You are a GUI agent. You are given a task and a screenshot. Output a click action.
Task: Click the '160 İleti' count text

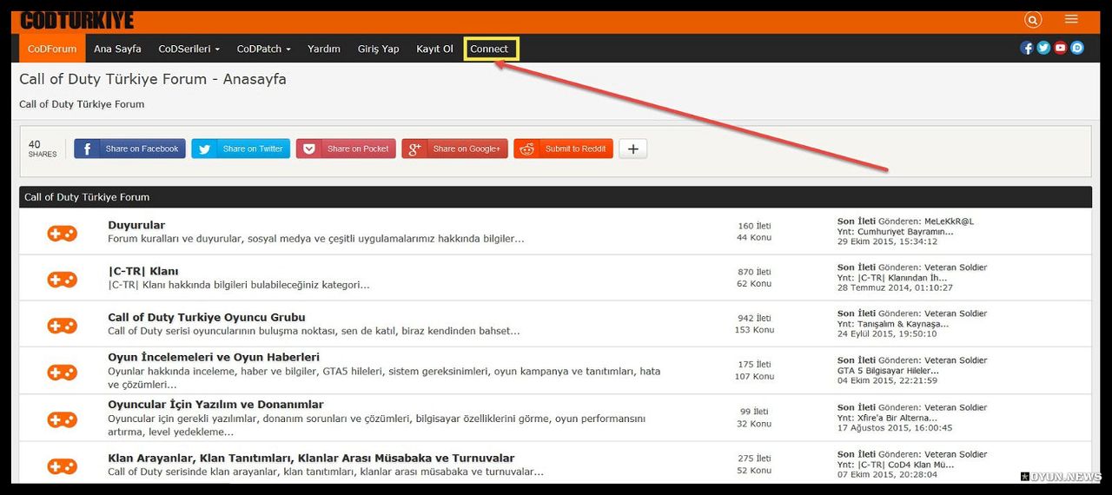(x=754, y=226)
